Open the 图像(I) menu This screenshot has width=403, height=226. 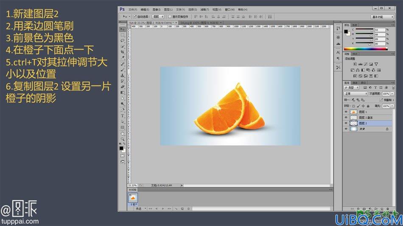[x=156, y=9]
